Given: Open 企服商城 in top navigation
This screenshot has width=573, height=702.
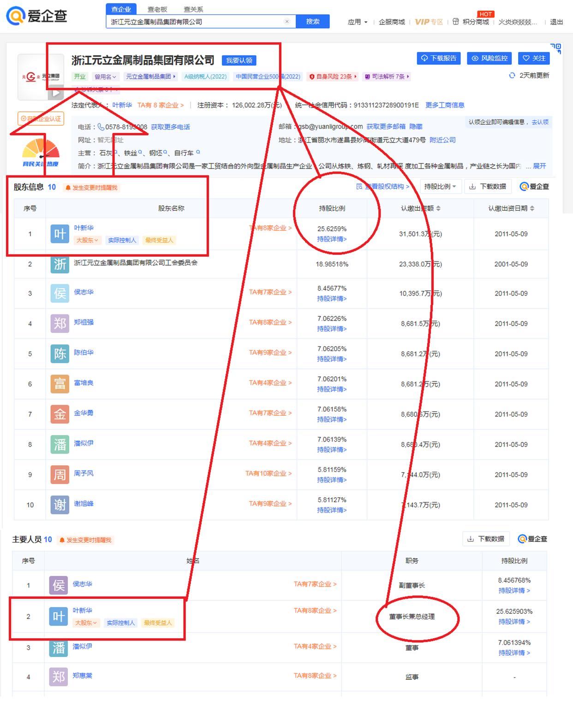Looking at the screenshot, I should click(x=392, y=22).
